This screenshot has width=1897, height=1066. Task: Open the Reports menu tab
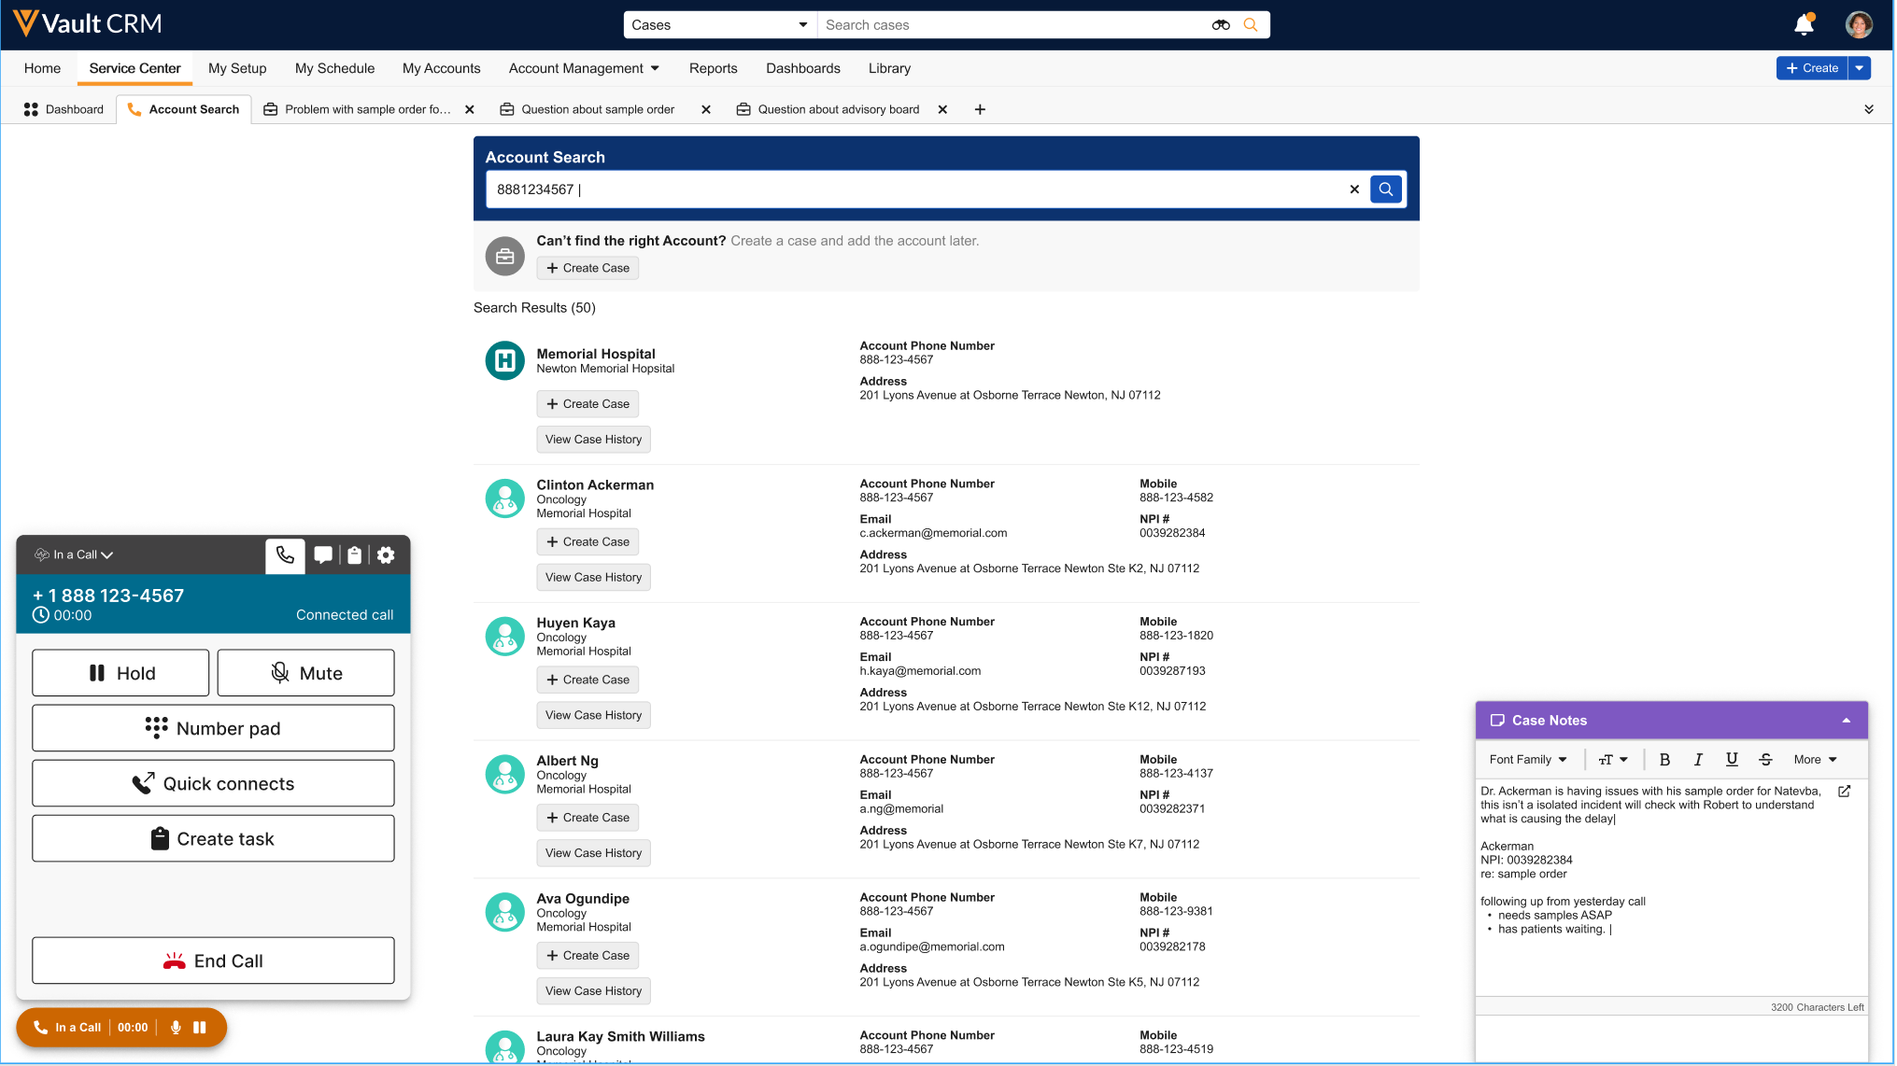point(713,68)
